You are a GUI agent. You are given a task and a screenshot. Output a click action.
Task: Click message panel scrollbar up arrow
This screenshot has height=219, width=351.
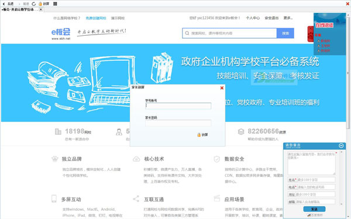[342, 152]
